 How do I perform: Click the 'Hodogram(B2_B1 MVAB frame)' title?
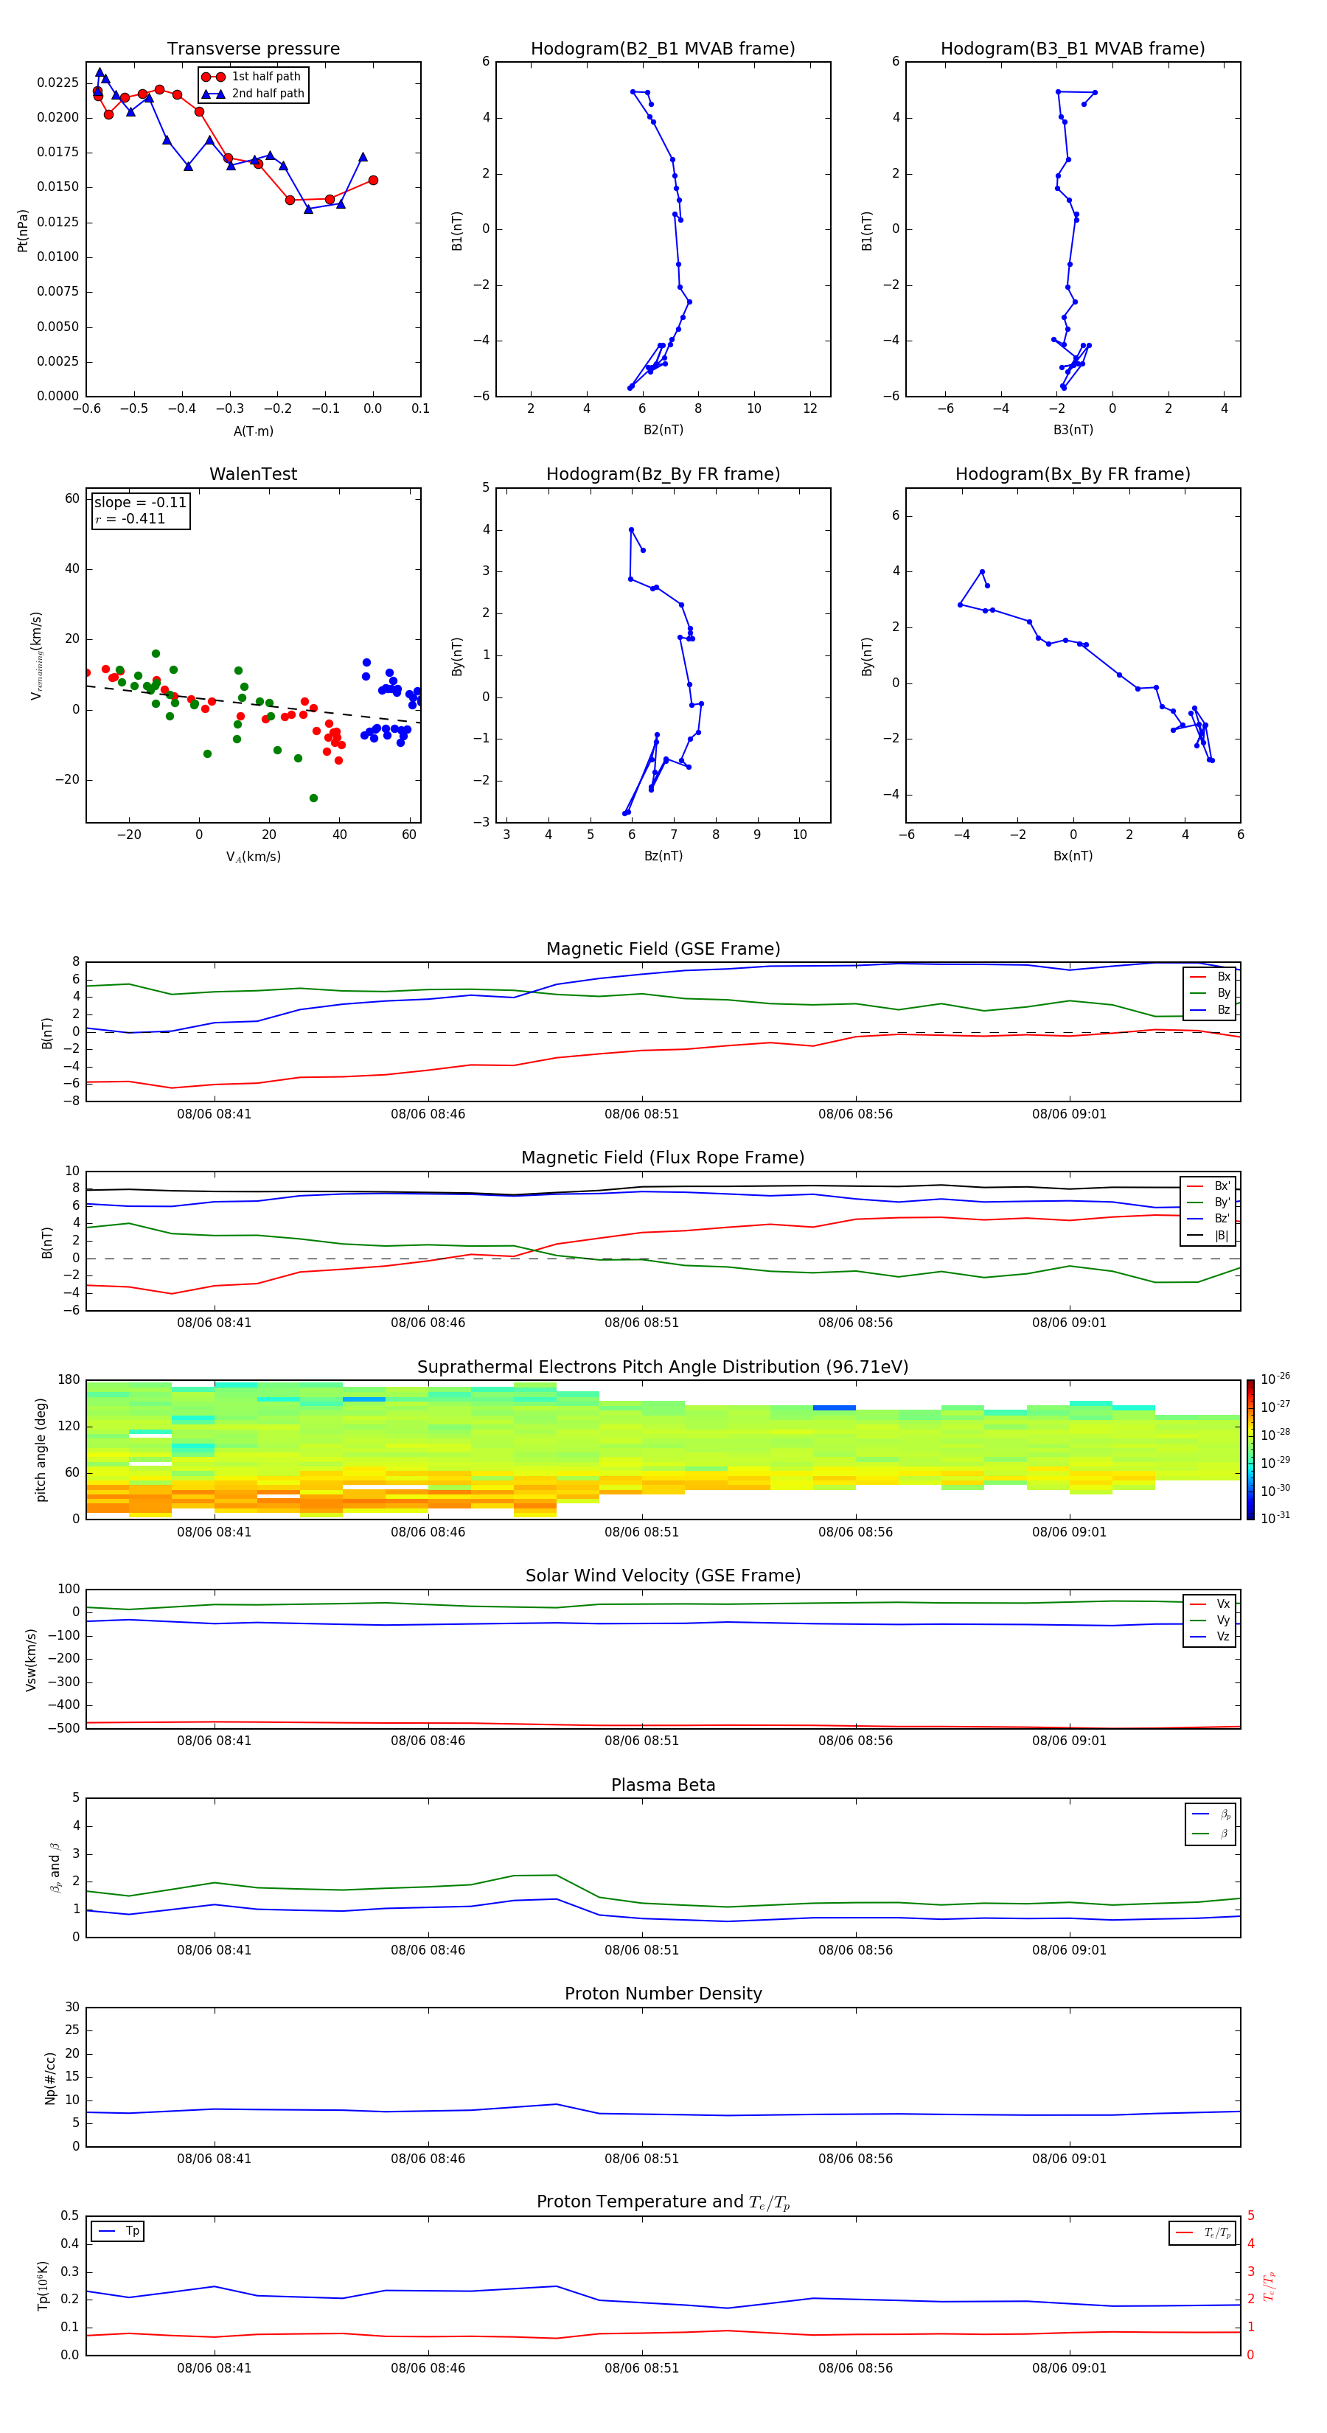[x=663, y=49]
